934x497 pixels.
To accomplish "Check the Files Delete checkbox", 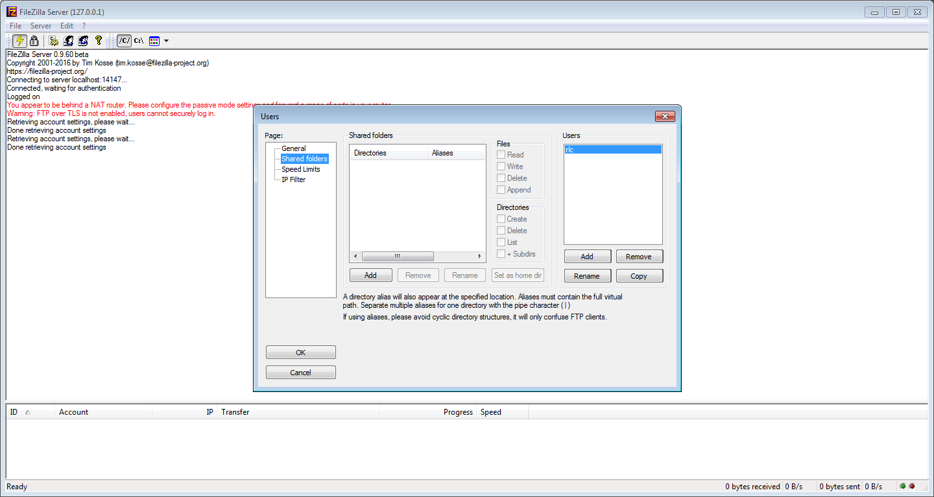I will click(501, 178).
